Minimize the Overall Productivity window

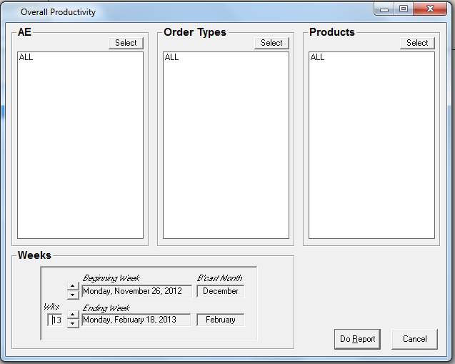tap(386, 9)
